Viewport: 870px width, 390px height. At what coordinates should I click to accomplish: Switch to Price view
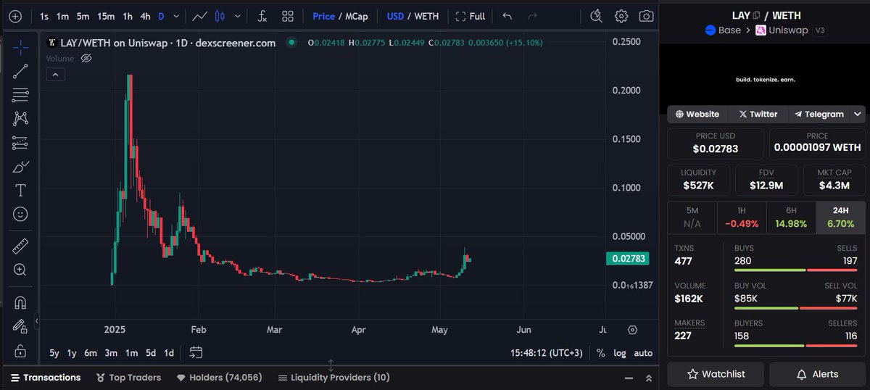click(x=323, y=16)
